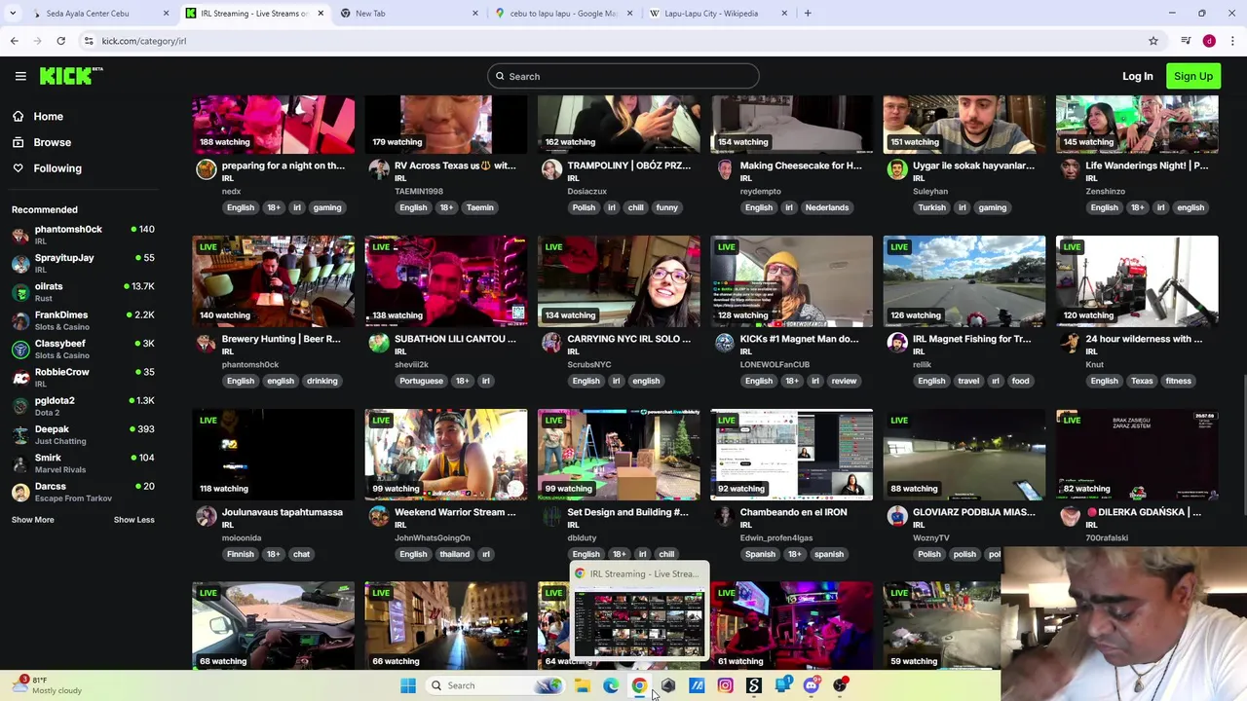Click the Kick logo
Image resolution: width=1247 pixels, height=701 pixels.
(x=71, y=76)
